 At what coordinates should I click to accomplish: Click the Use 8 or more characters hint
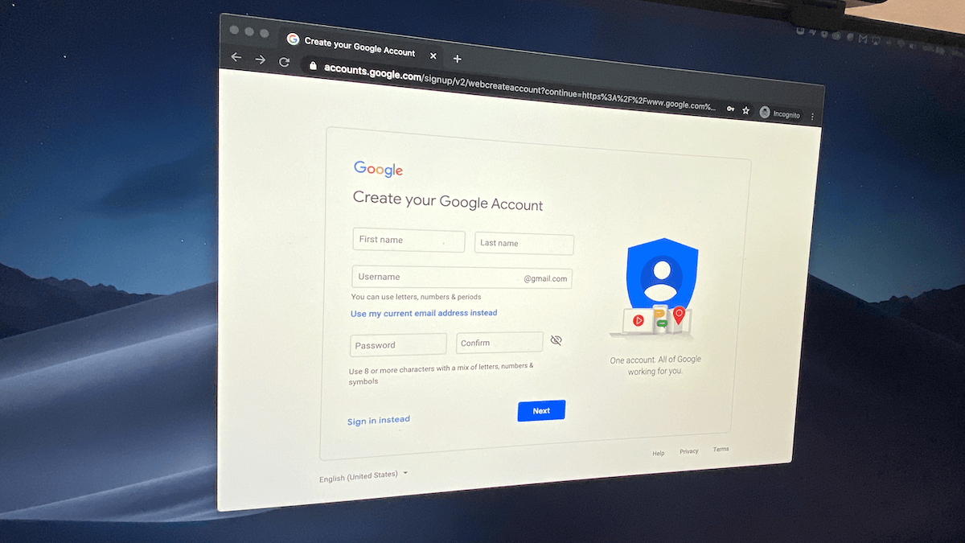[441, 374]
